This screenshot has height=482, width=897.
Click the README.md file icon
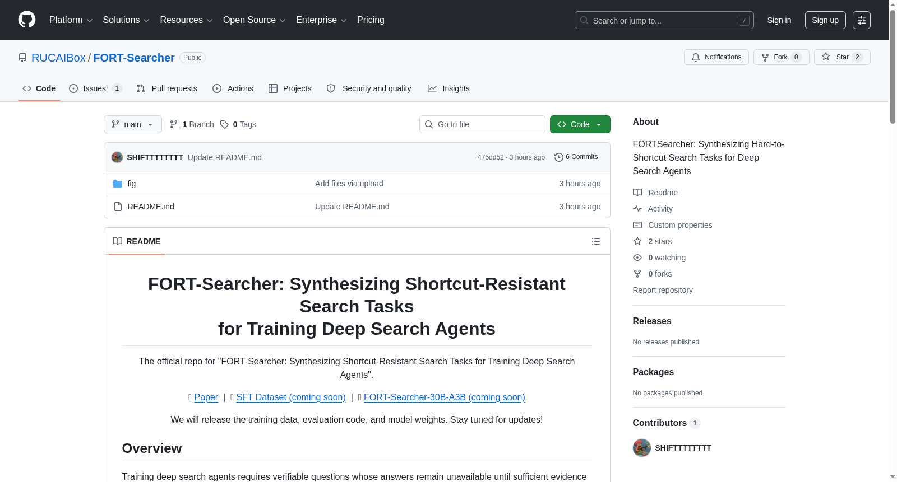tap(118, 207)
